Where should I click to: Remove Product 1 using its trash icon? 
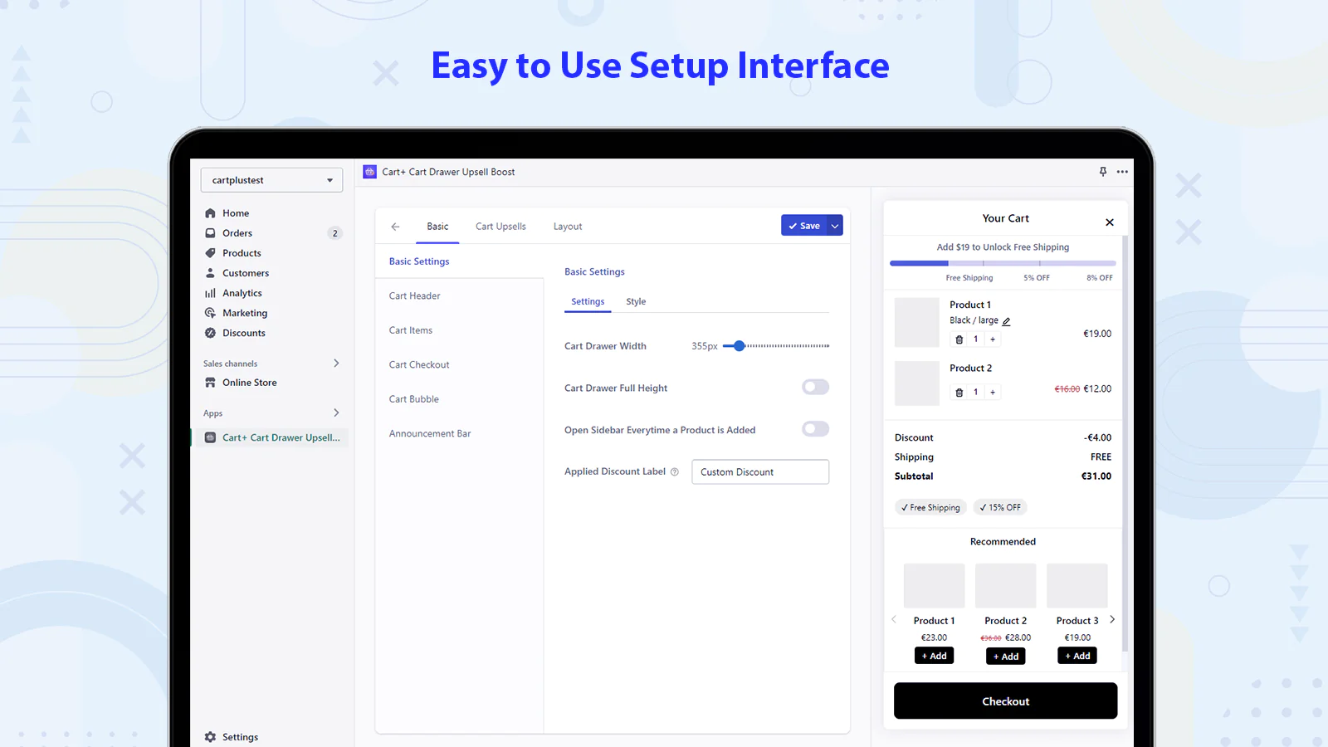click(959, 339)
